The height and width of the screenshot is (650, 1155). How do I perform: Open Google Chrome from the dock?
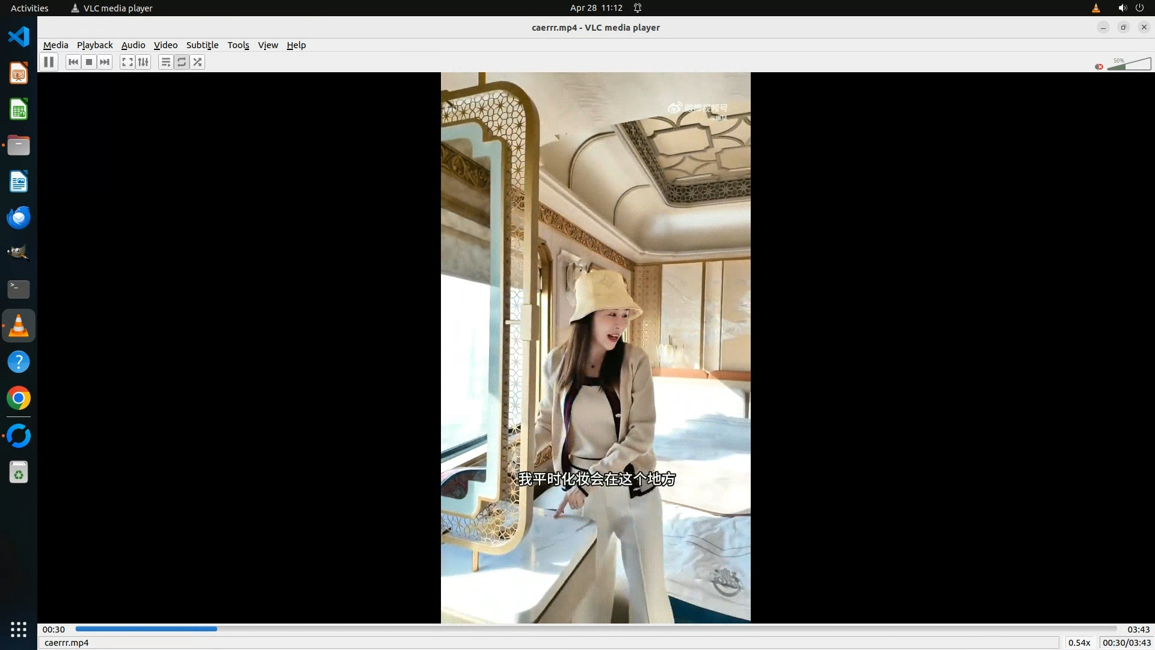(19, 398)
